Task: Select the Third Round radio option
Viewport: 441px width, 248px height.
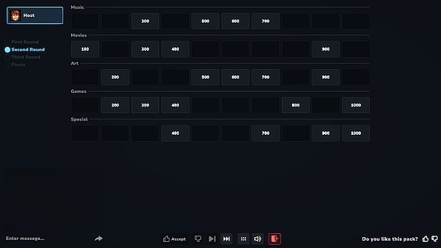Action: 23,57
